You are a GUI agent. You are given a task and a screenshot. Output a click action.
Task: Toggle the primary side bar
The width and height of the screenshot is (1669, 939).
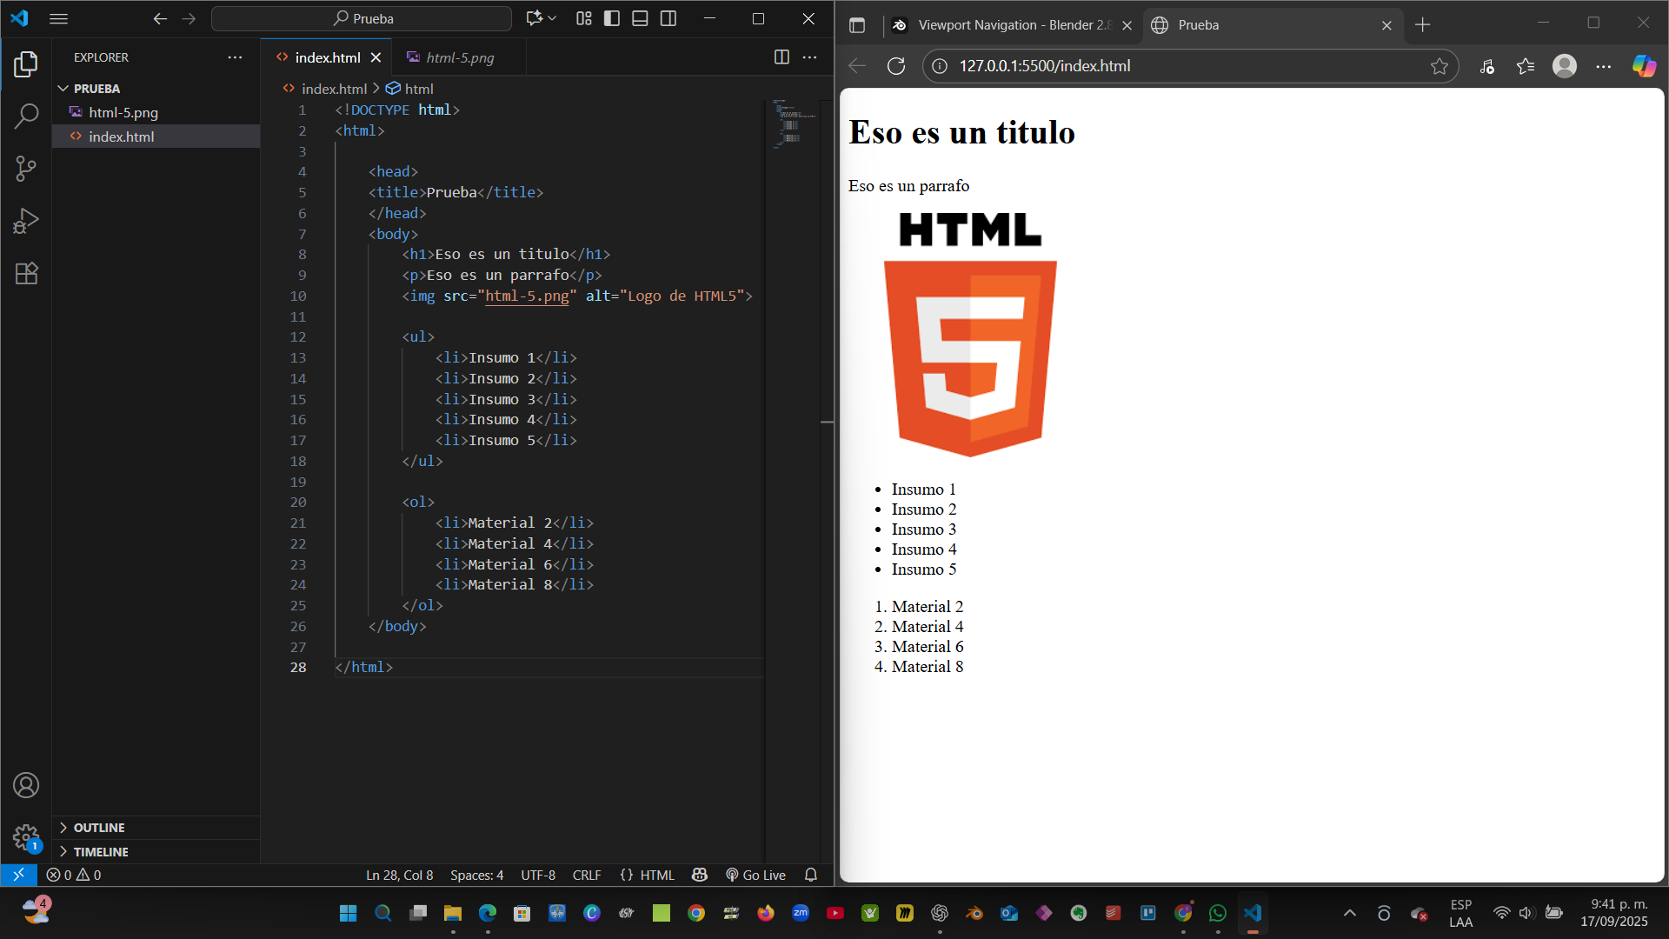coord(612,18)
